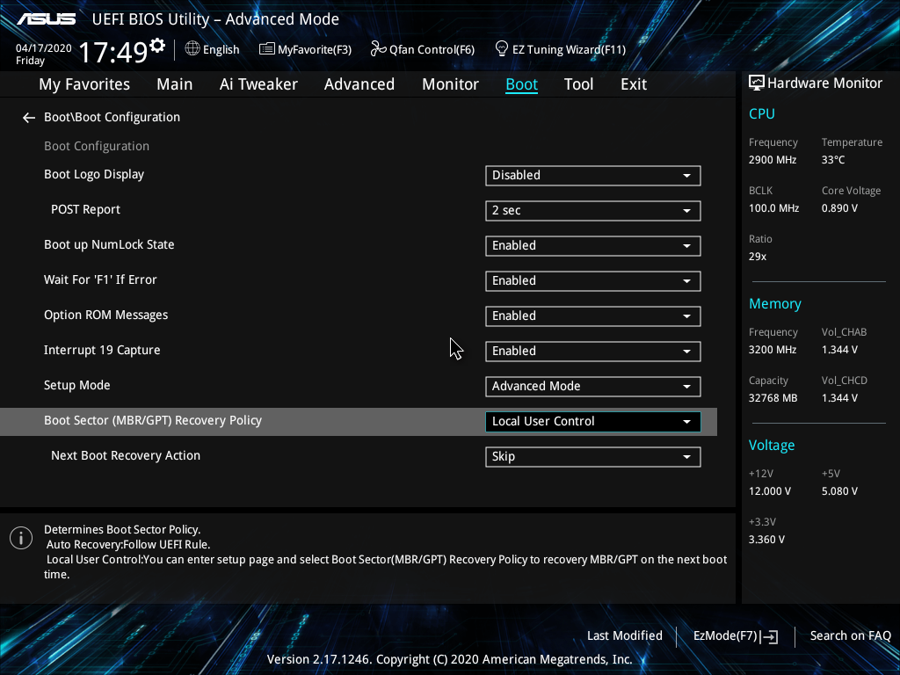Click the Qfan Control fan icon
The image size is (900, 675).
(x=378, y=49)
